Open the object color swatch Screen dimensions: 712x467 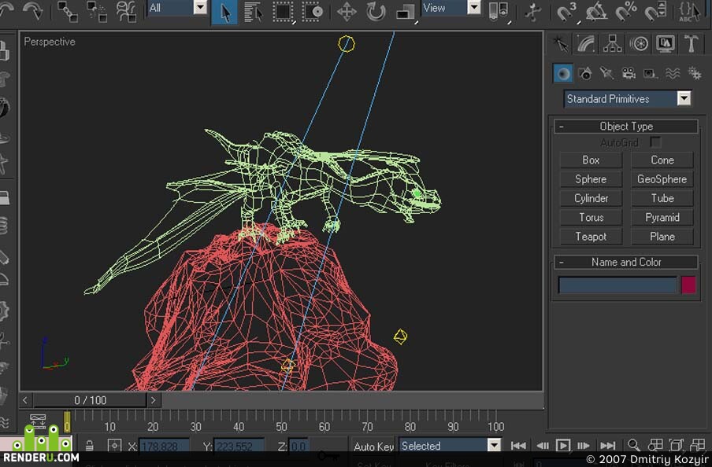[688, 285]
